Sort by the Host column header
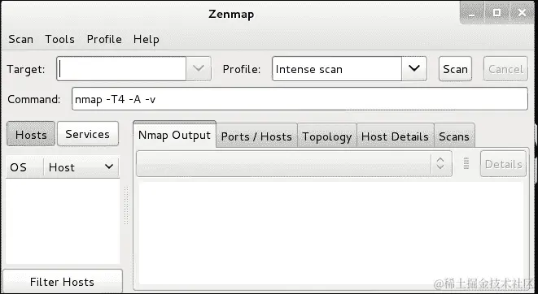 tap(81, 167)
